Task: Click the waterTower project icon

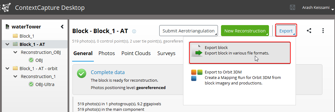Action: (7, 27)
